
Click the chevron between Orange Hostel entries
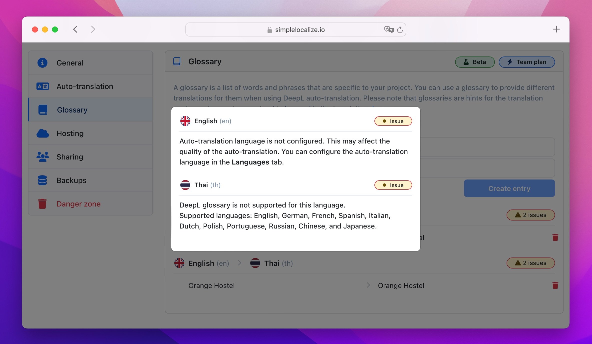tap(368, 285)
